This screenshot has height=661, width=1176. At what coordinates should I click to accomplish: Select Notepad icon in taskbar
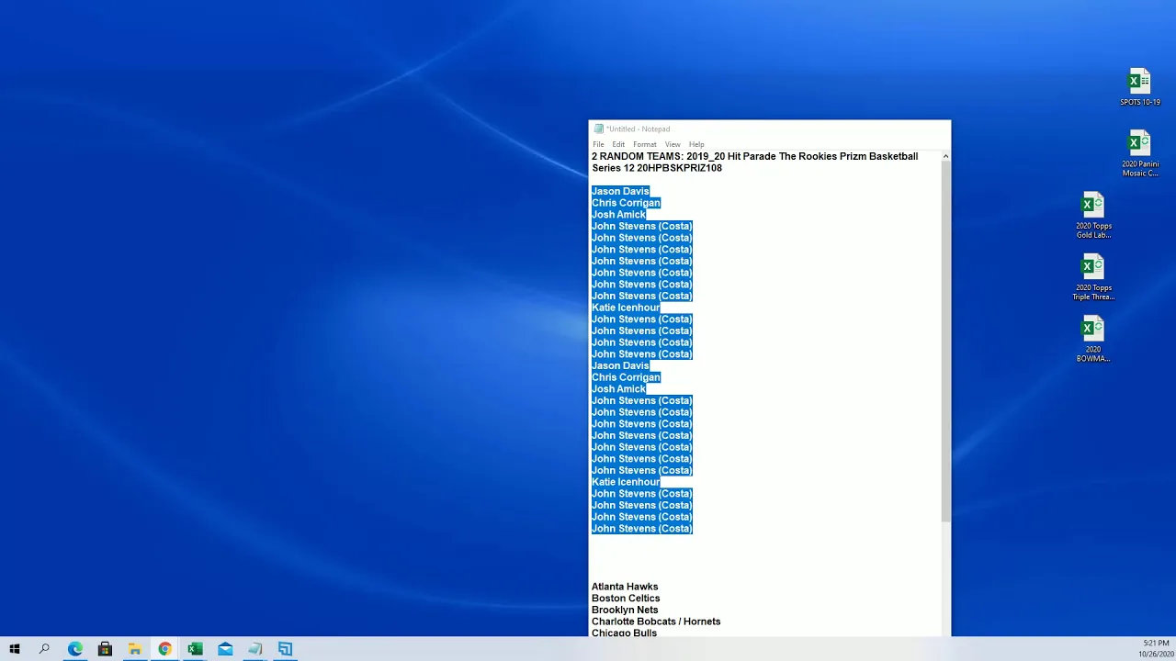(255, 649)
